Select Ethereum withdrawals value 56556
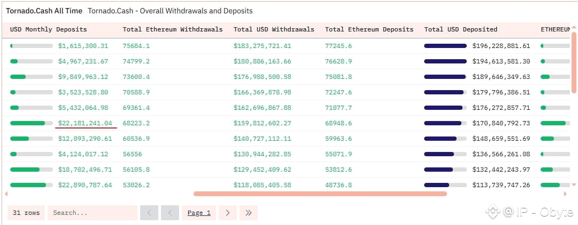 click(x=132, y=154)
